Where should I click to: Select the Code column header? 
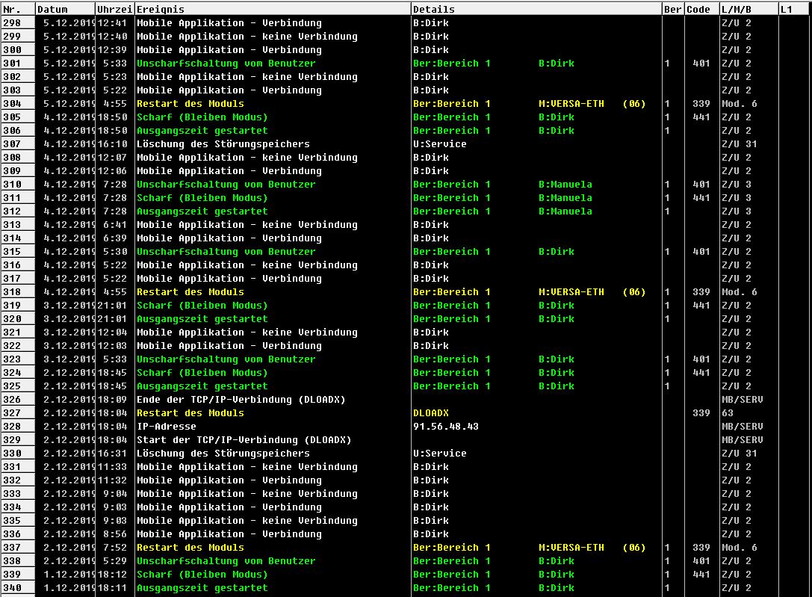tap(701, 9)
